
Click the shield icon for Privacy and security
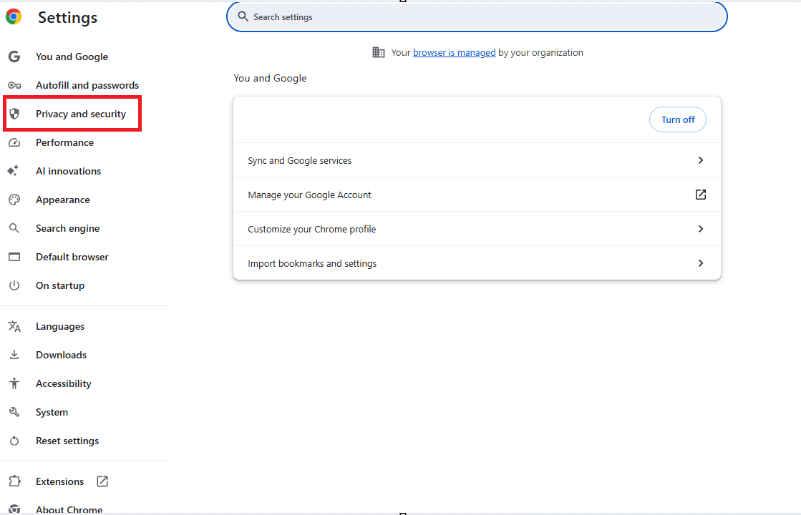click(x=14, y=114)
